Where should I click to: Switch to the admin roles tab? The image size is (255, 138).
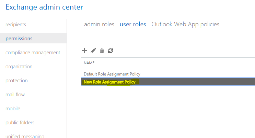click(99, 24)
